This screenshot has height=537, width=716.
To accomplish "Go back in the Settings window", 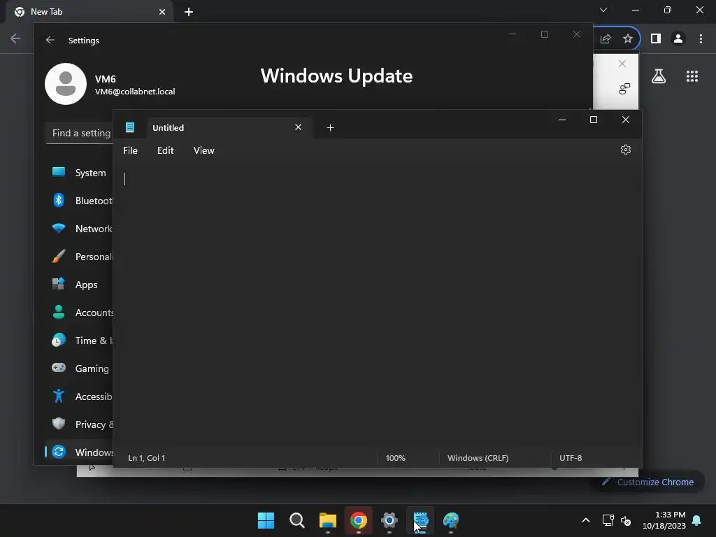I will pos(50,40).
